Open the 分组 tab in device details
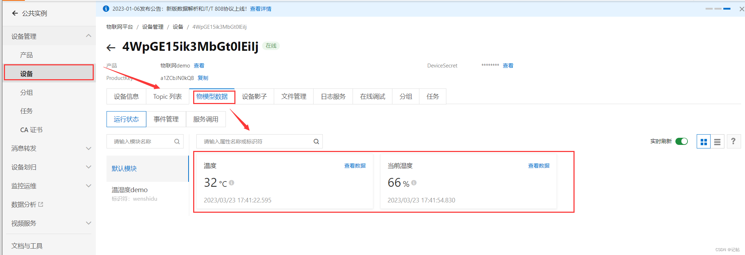Image resolution: width=745 pixels, height=255 pixels. click(x=406, y=96)
